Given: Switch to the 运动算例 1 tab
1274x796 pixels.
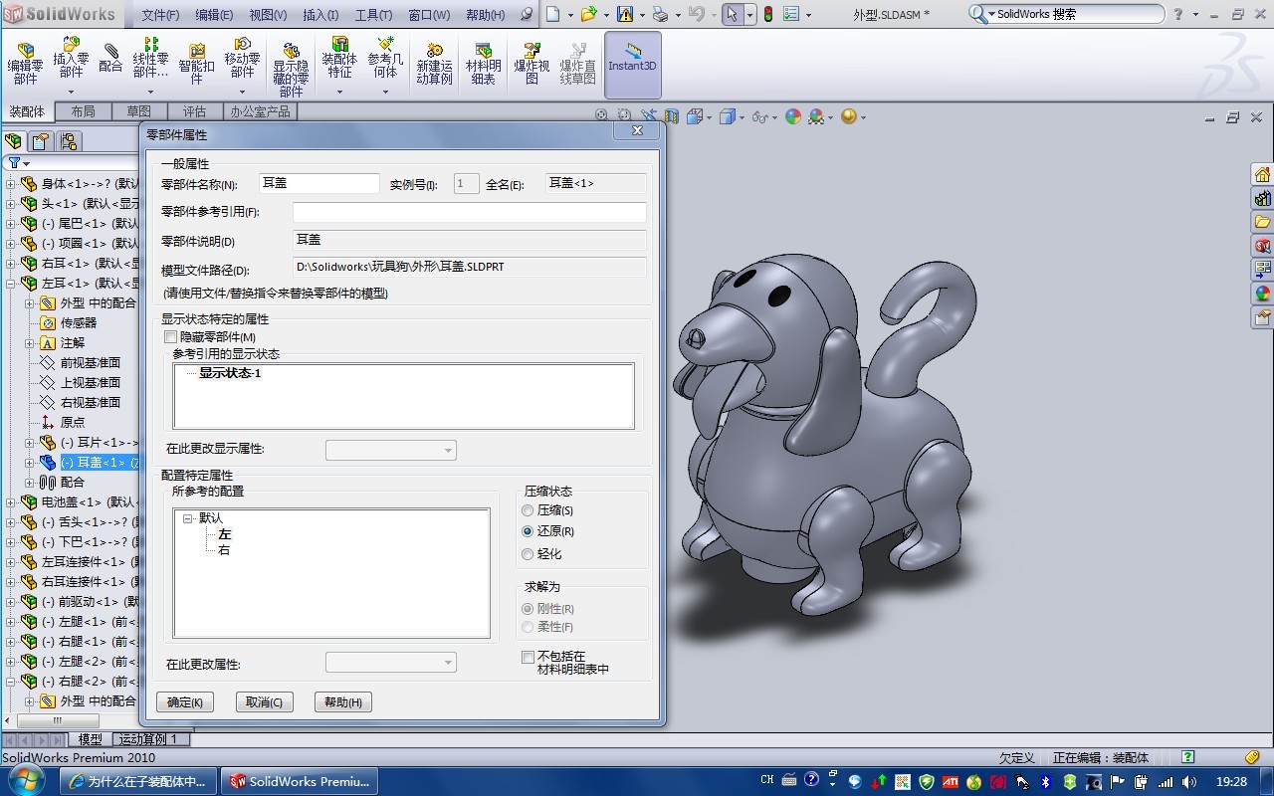Looking at the screenshot, I should [148, 739].
